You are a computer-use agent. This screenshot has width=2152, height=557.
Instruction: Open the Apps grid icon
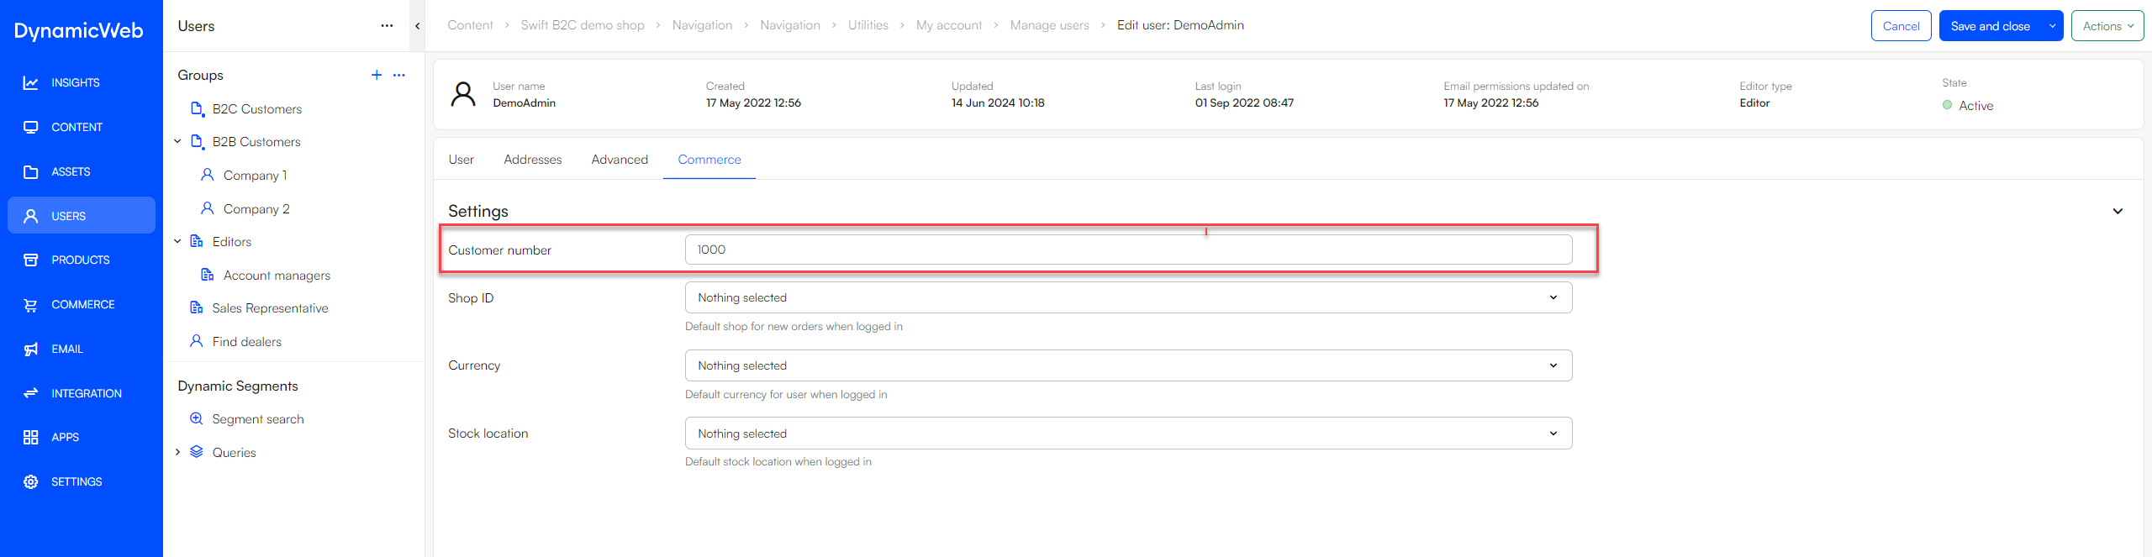pos(31,438)
